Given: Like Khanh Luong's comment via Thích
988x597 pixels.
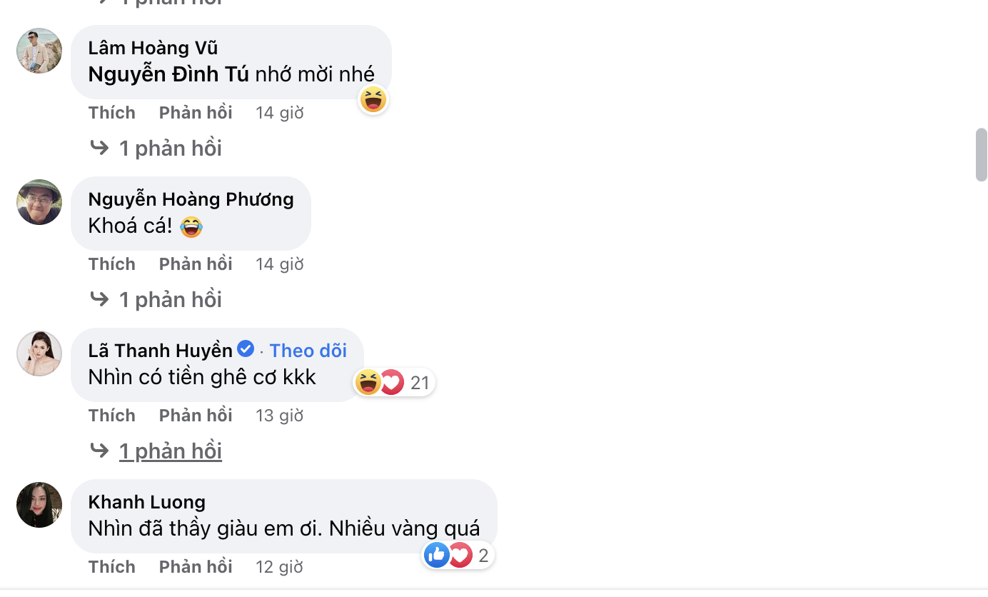Looking at the screenshot, I should [111, 566].
